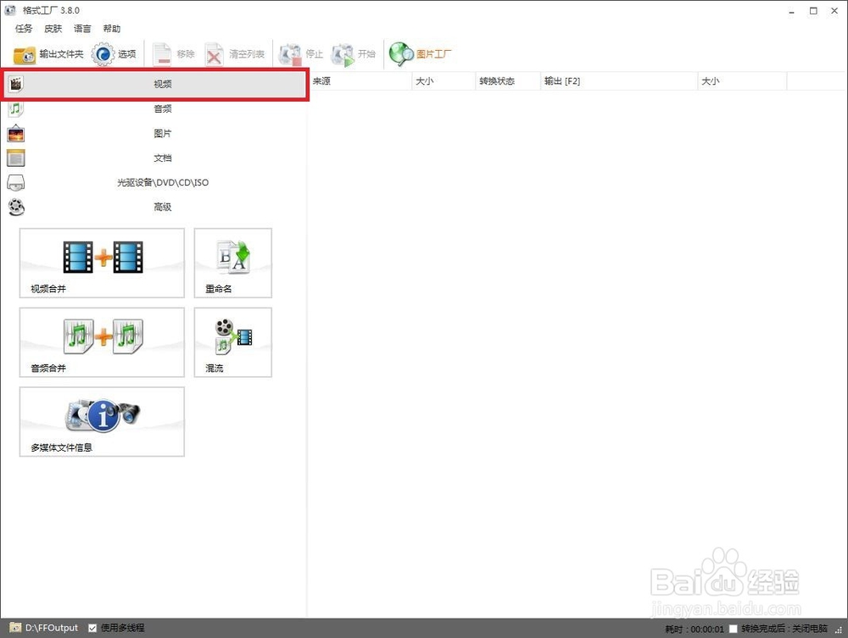Click the status bar output folder icon

point(15,628)
